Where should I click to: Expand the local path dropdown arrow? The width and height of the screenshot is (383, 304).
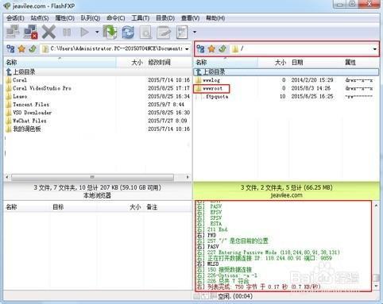(x=187, y=49)
